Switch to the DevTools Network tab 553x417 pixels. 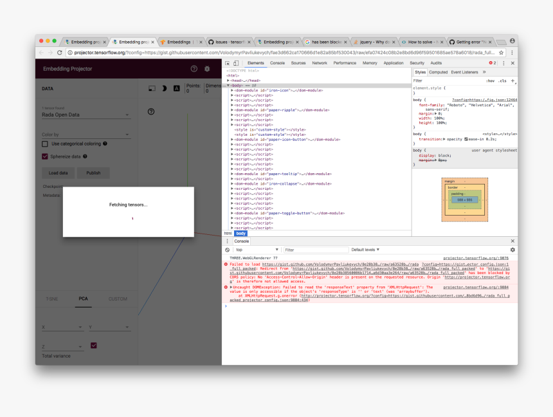pos(320,63)
